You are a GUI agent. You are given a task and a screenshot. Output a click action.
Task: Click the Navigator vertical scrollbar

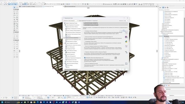(184, 39)
